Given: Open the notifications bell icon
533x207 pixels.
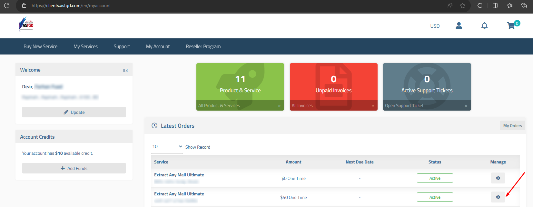Looking at the screenshot, I should (484, 26).
